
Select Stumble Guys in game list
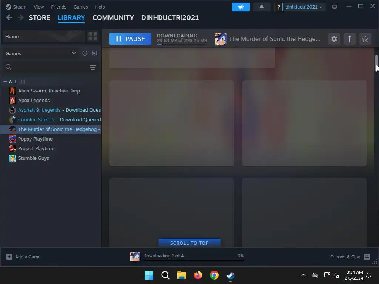click(x=34, y=158)
